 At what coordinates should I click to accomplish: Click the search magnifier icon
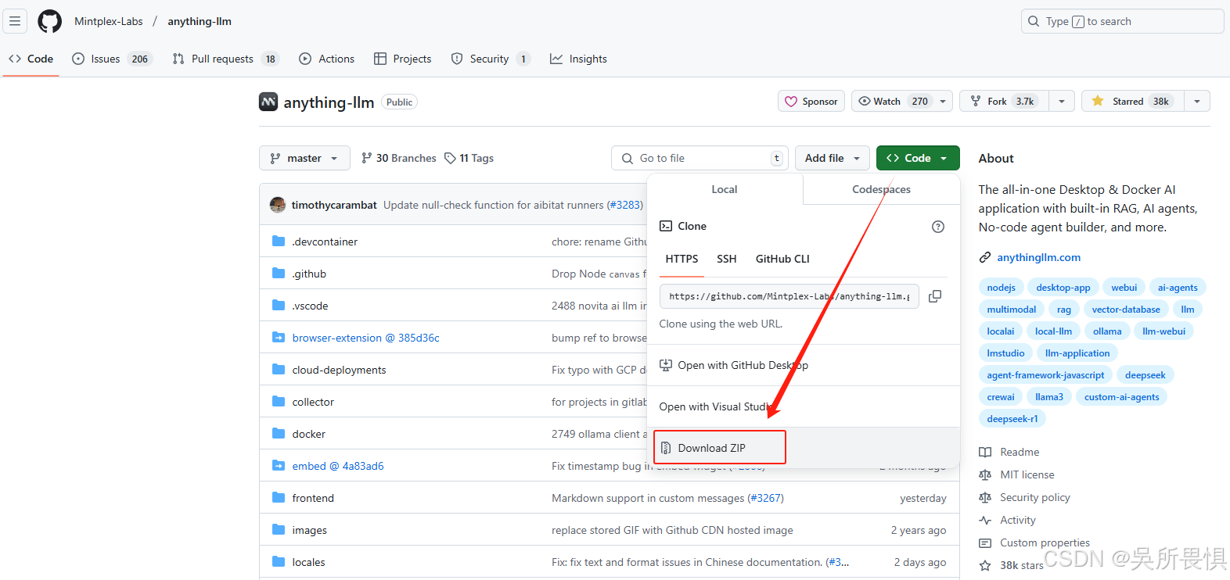click(x=1034, y=21)
